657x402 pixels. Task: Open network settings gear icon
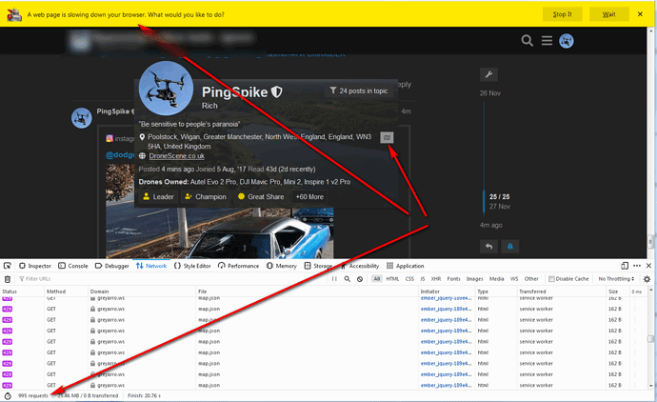coord(647,279)
